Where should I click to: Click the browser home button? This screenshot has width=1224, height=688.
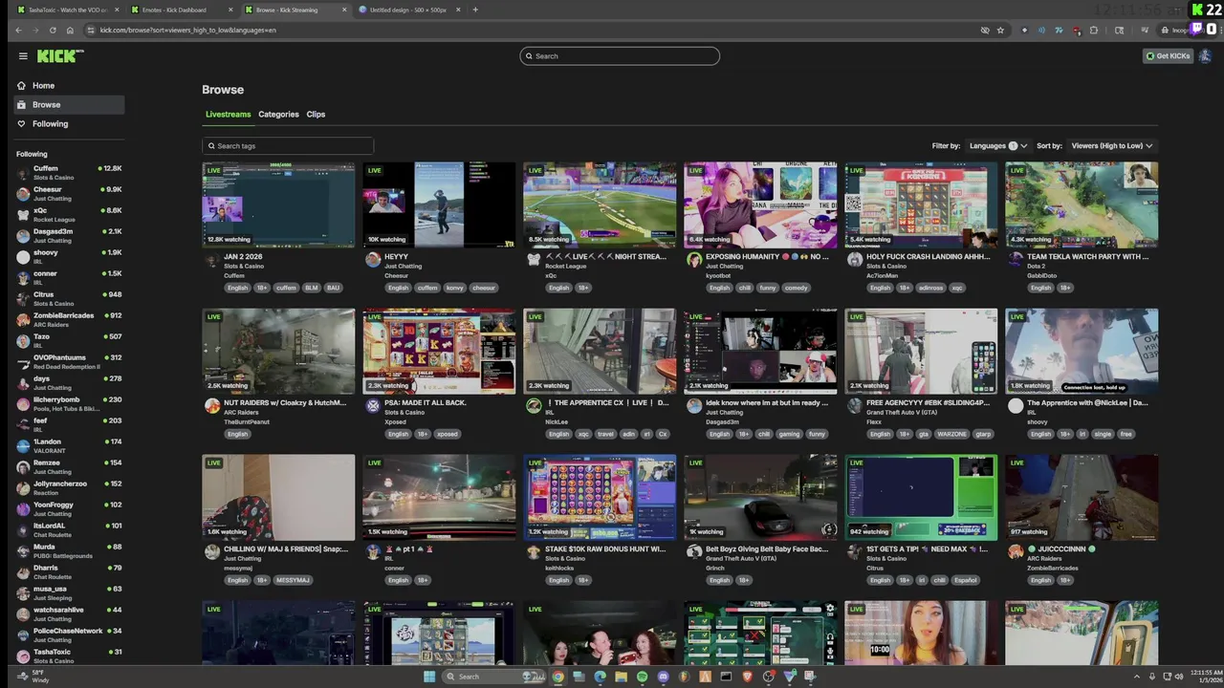(70, 30)
